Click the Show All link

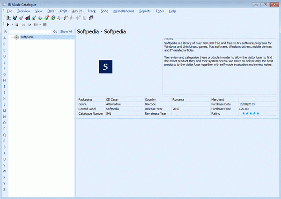[67, 31]
